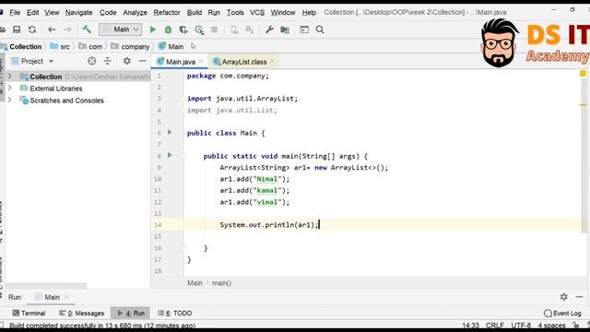The width and height of the screenshot is (590, 332).
Task: Open the VCS menu
Action: coord(257,12)
